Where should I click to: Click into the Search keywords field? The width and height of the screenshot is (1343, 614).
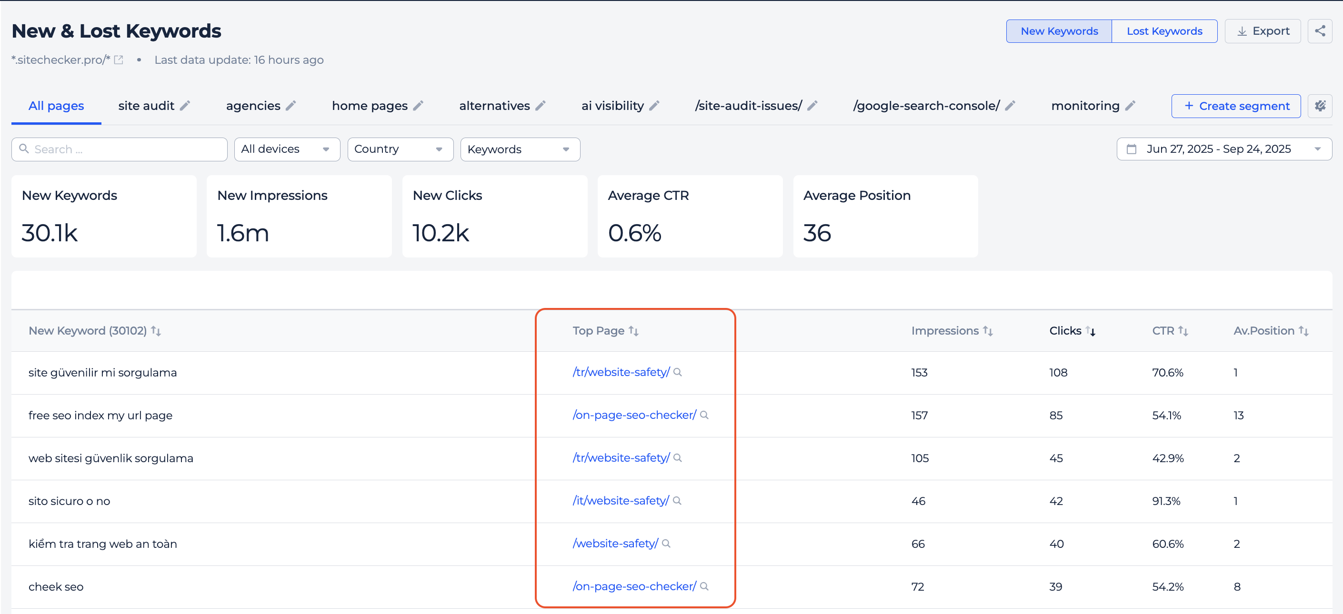(125, 149)
